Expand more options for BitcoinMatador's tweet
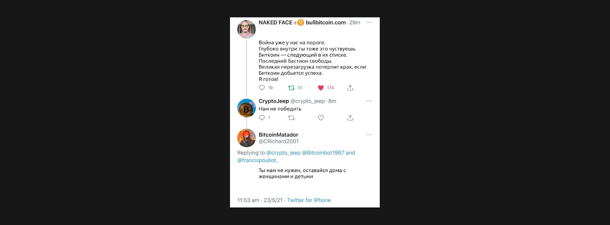Screen dimensions: 610x225 click(369, 135)
